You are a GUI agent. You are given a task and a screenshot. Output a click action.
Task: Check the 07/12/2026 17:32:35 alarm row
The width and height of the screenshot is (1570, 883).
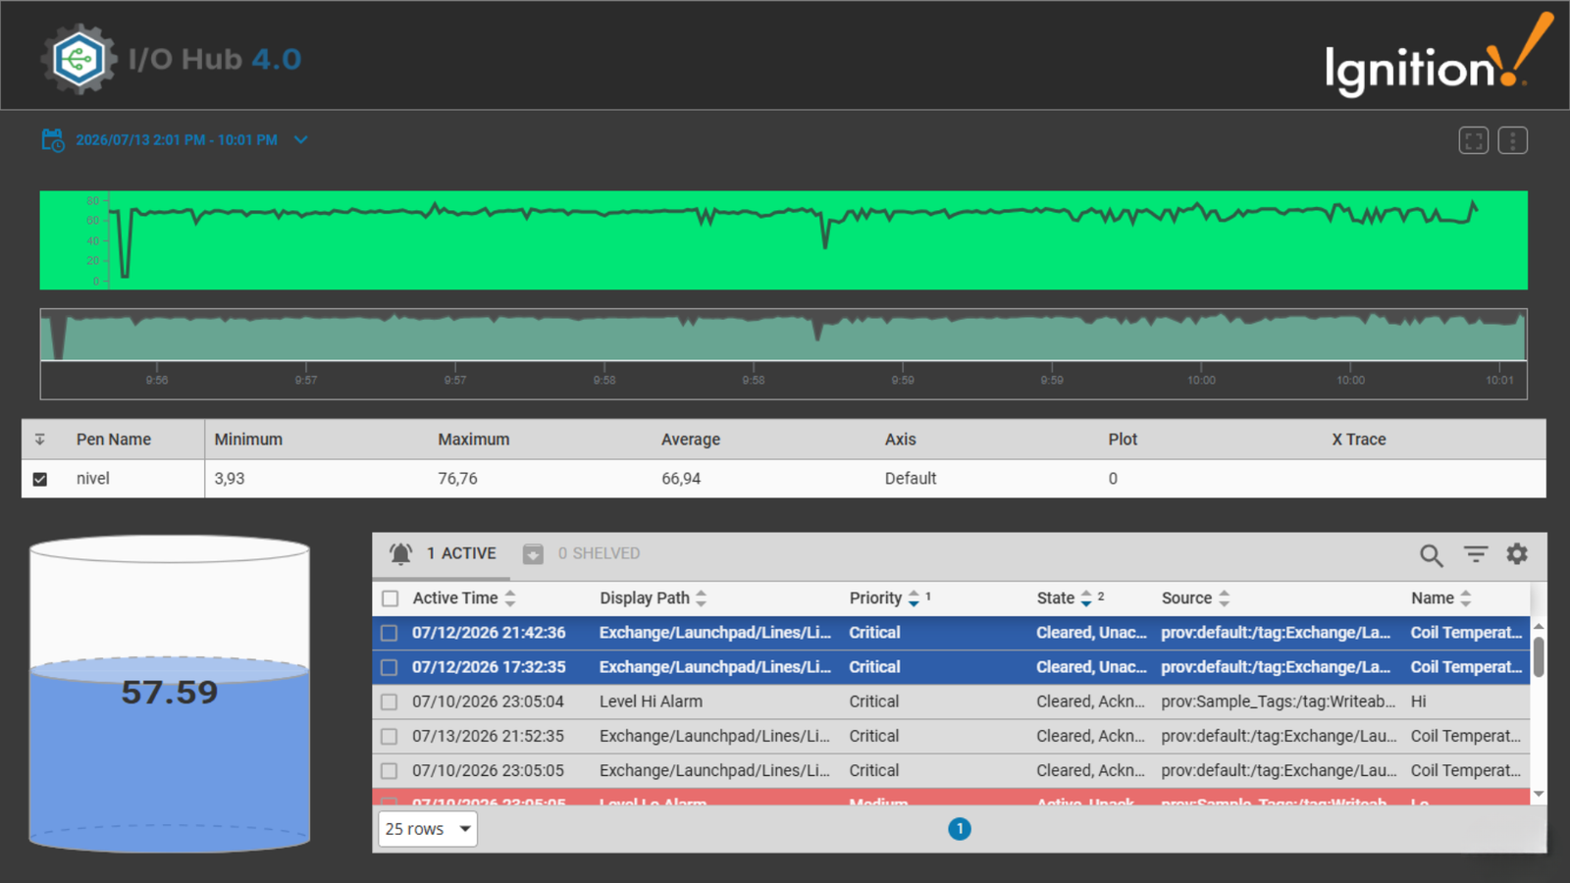click(x=390, y=667)
